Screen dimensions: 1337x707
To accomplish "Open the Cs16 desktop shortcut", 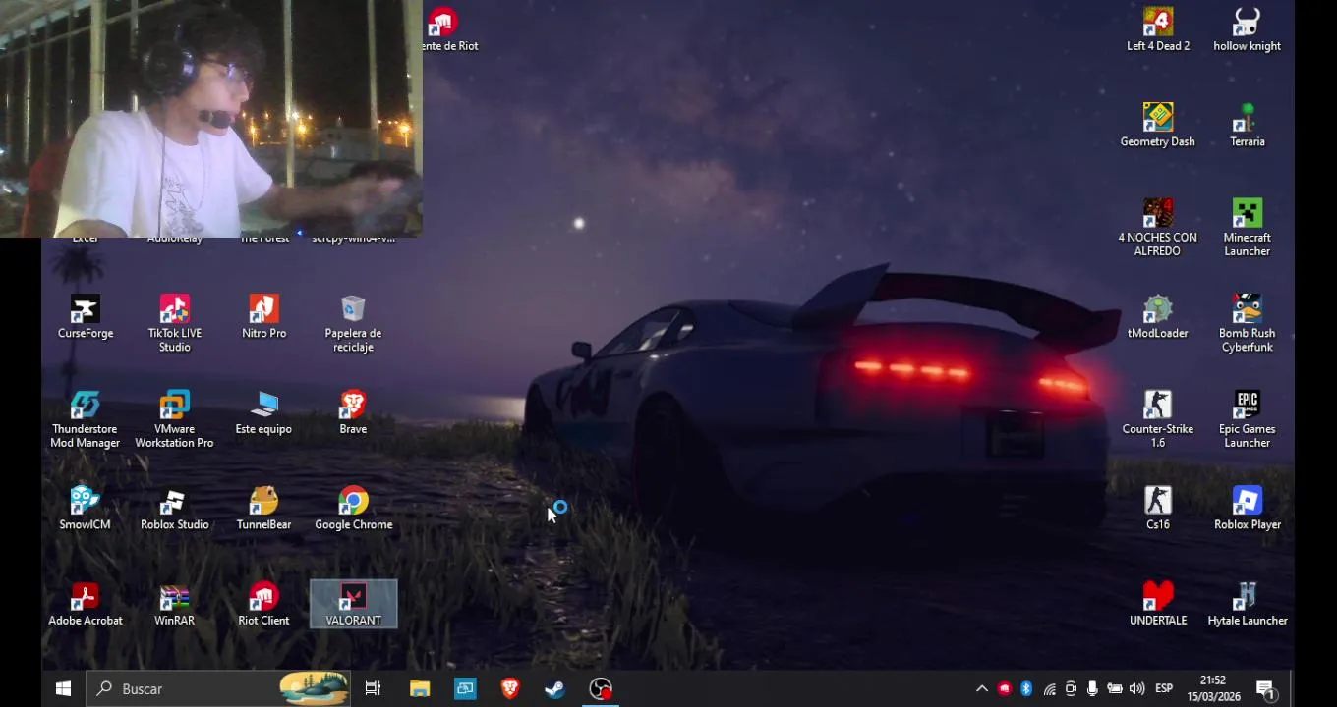I will pos(1158,509).
